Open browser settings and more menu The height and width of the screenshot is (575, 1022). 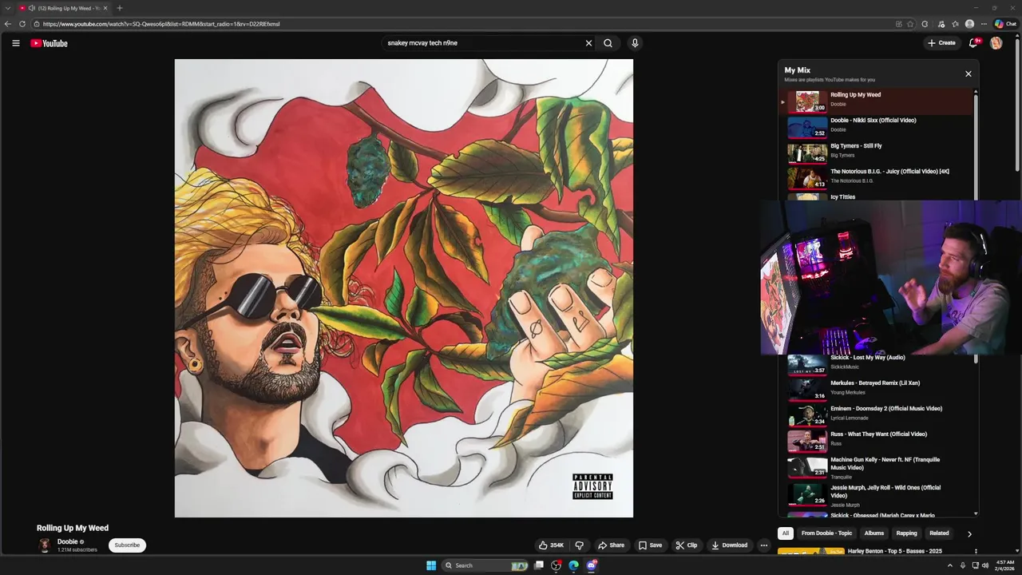pos(984,24)
